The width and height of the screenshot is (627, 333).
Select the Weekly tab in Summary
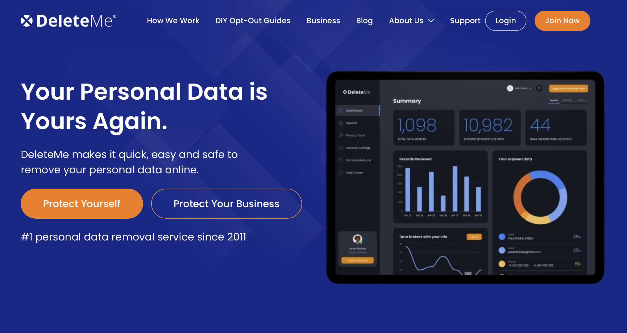pos(553,101)
